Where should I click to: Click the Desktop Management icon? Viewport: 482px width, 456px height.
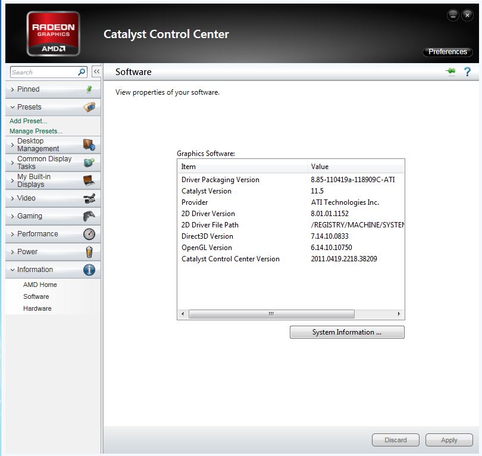(89, 145)
